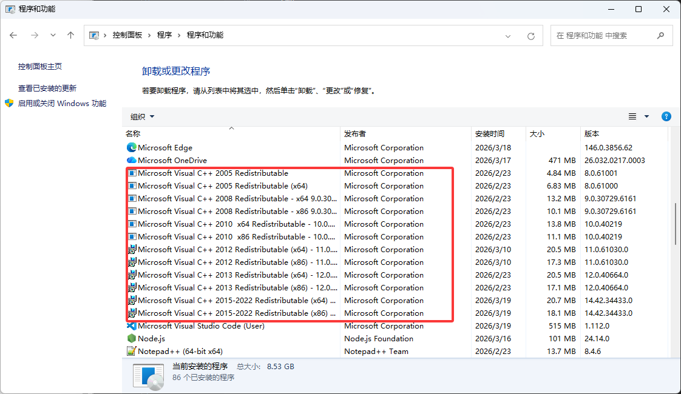Expand the address bar history dropdown
Viewport: 681px width, 394px height.
tap(509, 36)
